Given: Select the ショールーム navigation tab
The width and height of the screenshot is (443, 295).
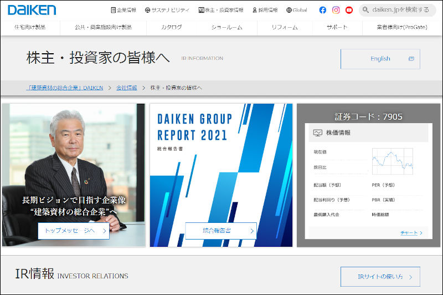Looking at the screenshot, I should [x=227, y=27].
